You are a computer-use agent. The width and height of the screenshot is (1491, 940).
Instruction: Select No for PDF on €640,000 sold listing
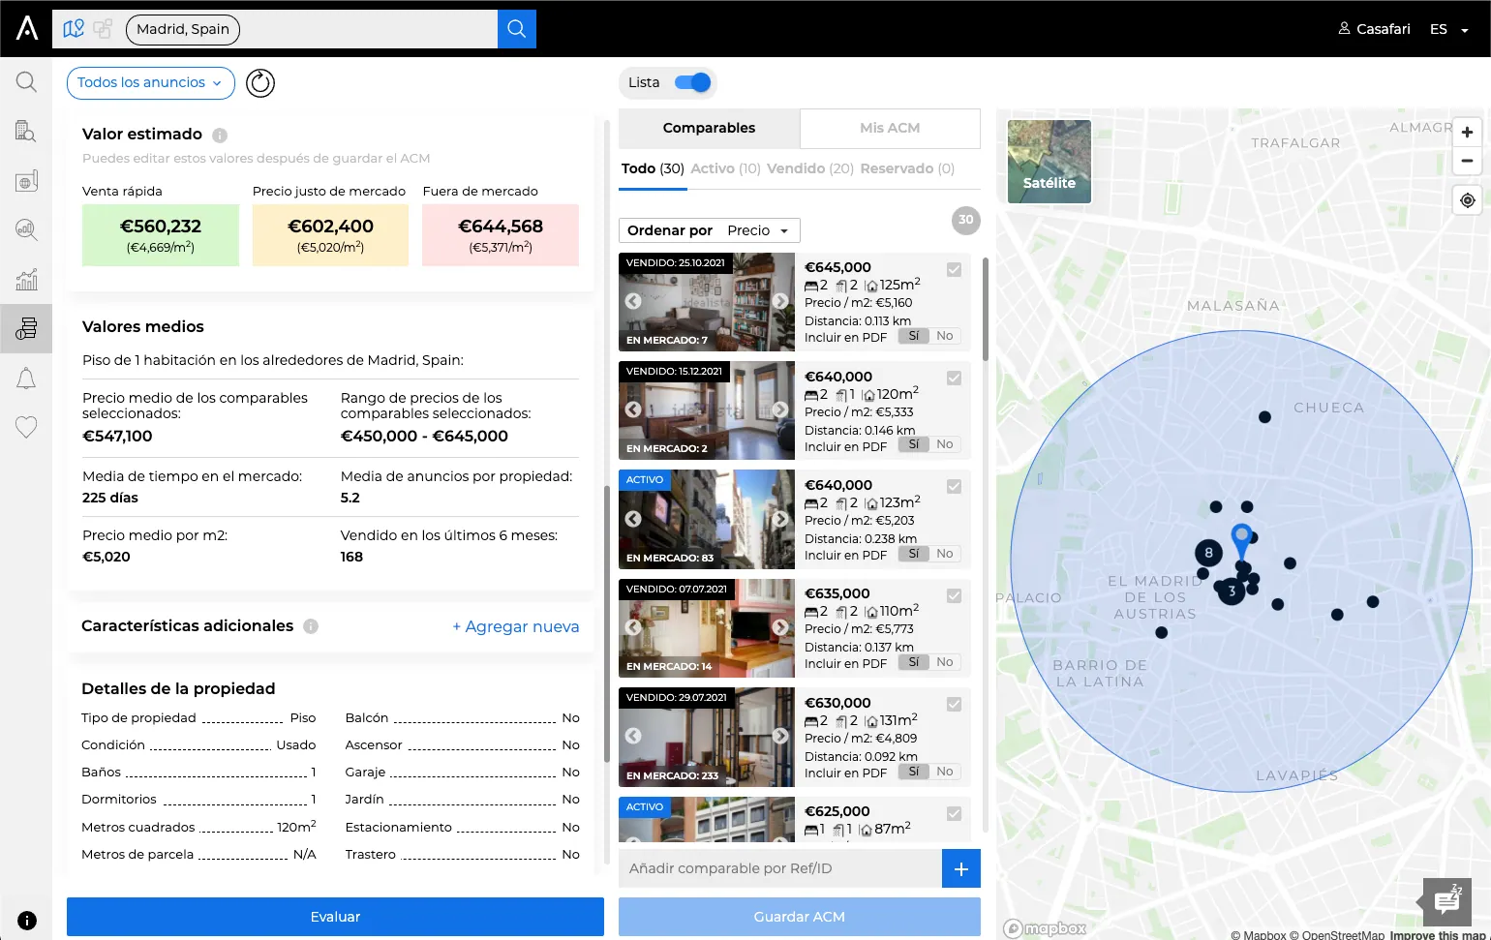pyautogui.click(x=945, y=444)
